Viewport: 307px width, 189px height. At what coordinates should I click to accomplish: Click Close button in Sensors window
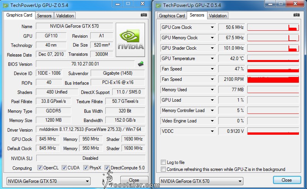(x=287, y=180)
